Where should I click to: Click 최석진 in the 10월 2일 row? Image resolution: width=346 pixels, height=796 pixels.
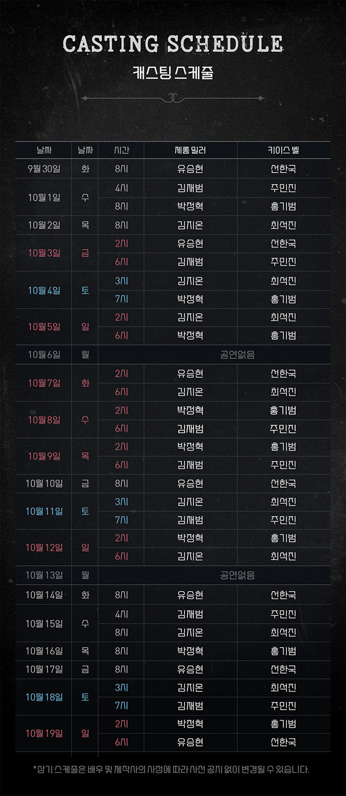(283, 225)
